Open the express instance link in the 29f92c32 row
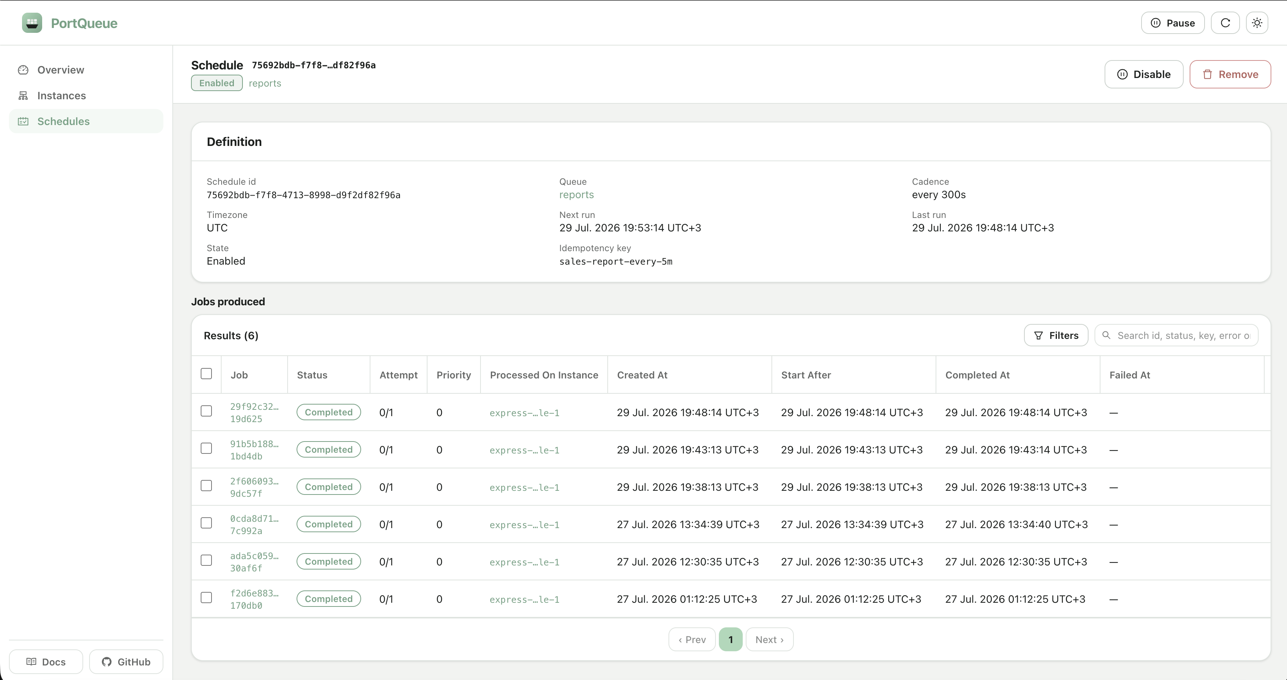Image resolution: width=1287 pixels, height=680 pixels. point(524,413)
